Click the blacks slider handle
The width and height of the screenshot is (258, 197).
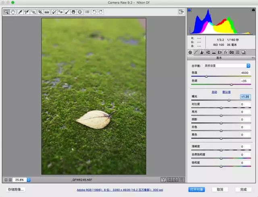(221, 138)
